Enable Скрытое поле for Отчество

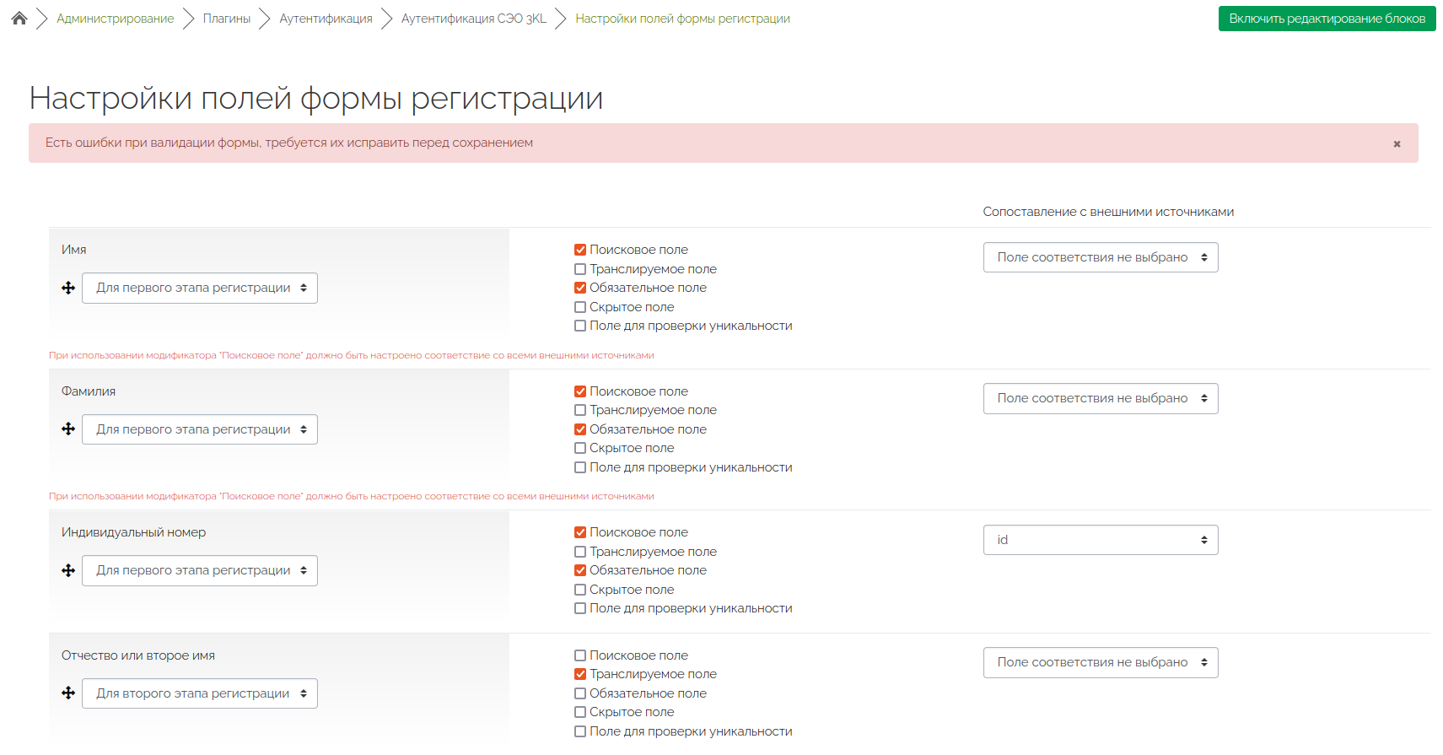click(580, 712)
